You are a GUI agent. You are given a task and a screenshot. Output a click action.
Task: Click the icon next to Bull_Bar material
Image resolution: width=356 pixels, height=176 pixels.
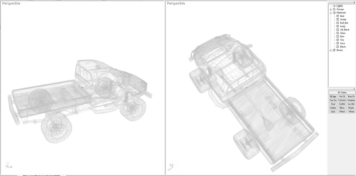click(338, 23)
